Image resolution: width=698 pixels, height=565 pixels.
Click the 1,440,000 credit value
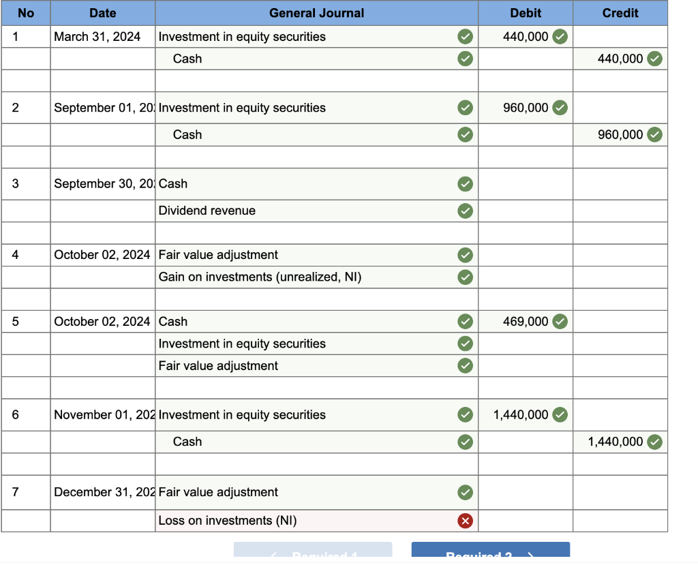pyautogui.click(x=616, y=442)
